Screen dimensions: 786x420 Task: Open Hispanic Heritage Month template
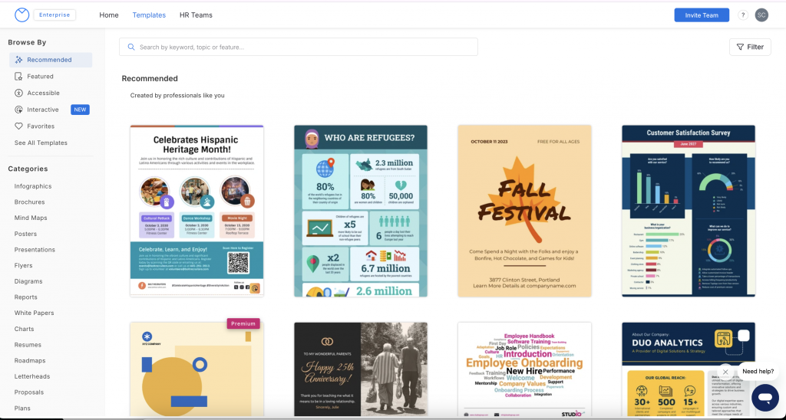(x=196, y=211)
